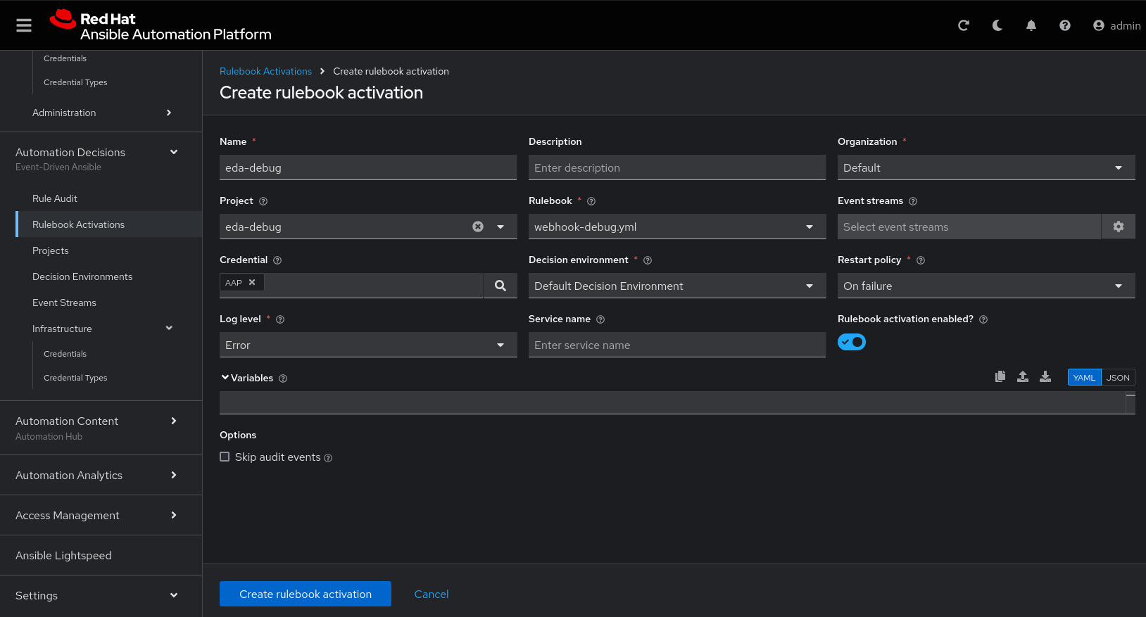Open notifications bell
The image size is (1146, 617).
(1031, 25)
